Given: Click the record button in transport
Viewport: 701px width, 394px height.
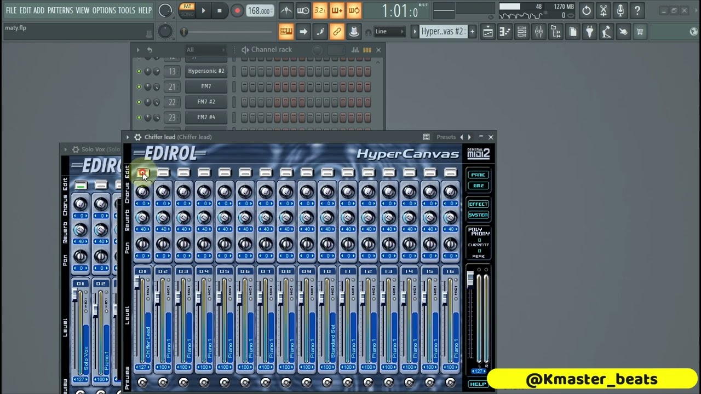Looking at the screenshot, I should tap(237, 10).
